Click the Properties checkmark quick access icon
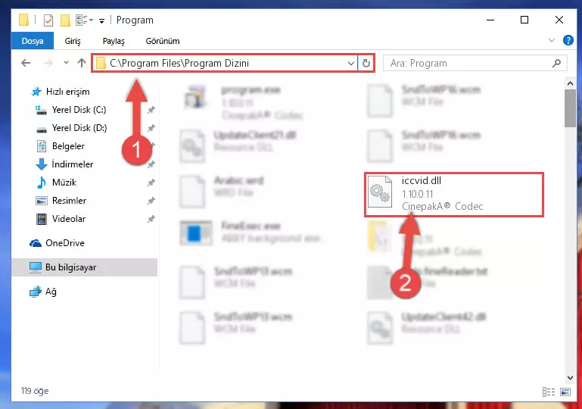The height and width of the screenshot is (409, 582). point(48,20)
